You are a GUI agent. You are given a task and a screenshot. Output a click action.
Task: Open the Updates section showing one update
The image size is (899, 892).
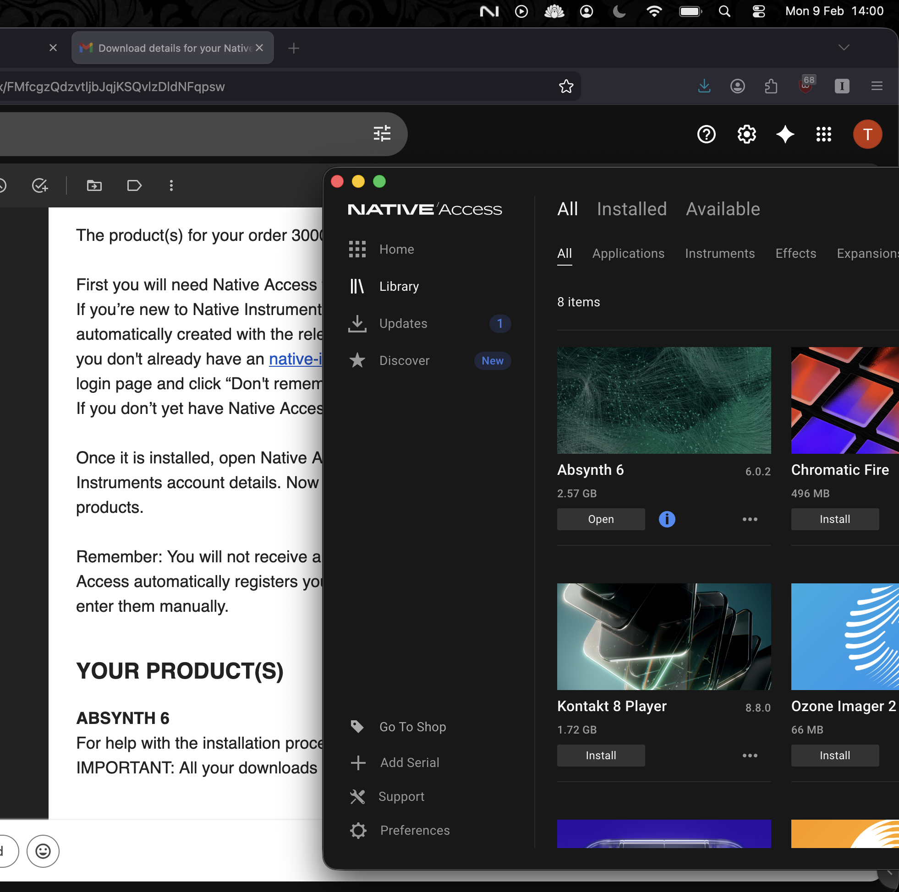[x=403, y=324]
